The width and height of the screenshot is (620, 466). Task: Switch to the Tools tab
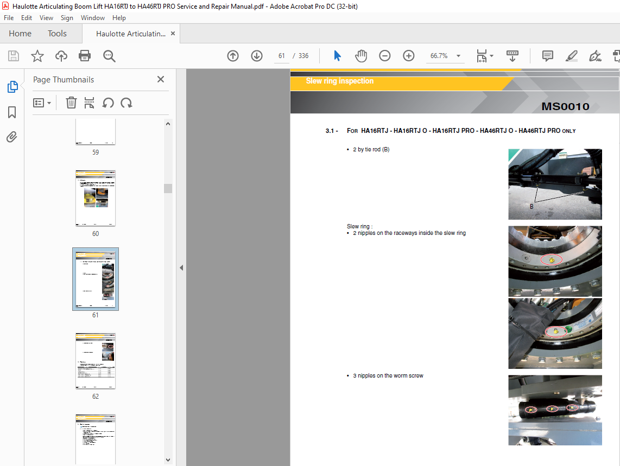pyautogui.click(x=58, y=34)
